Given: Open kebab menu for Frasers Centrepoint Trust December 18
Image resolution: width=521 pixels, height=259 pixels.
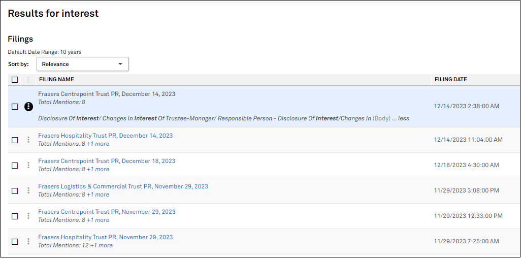Looking at the screenshot, I should tap(28, 165).
